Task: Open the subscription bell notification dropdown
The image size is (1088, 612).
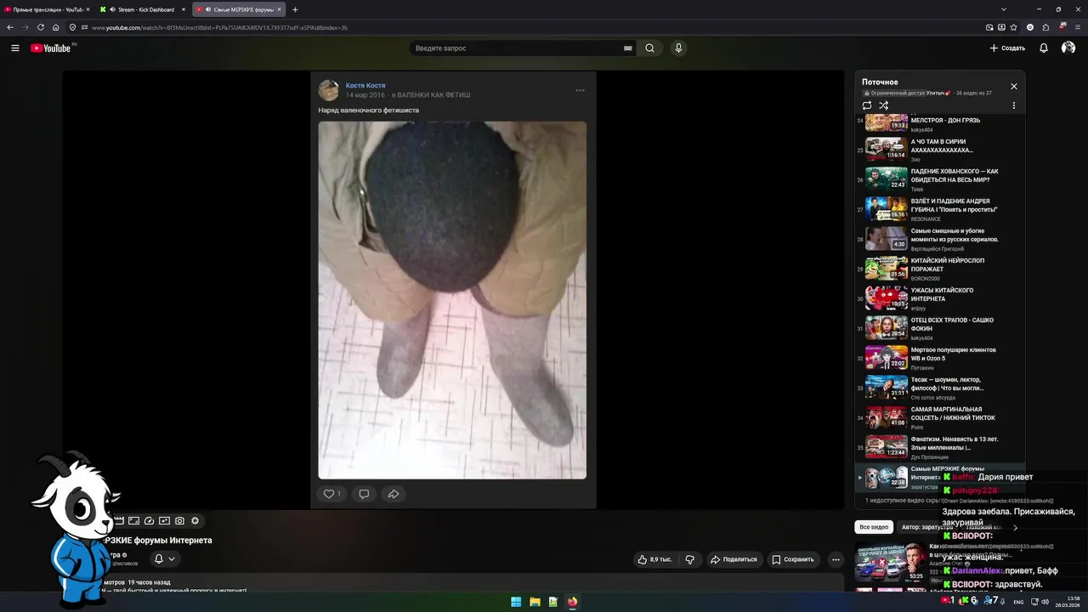Action: click(164, 558)
